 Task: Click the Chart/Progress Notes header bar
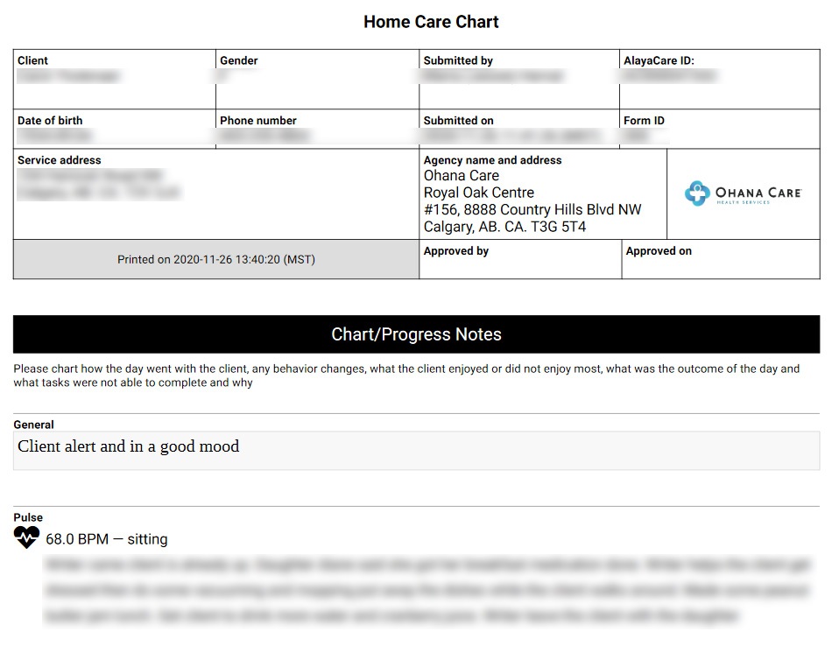(416, 334)
